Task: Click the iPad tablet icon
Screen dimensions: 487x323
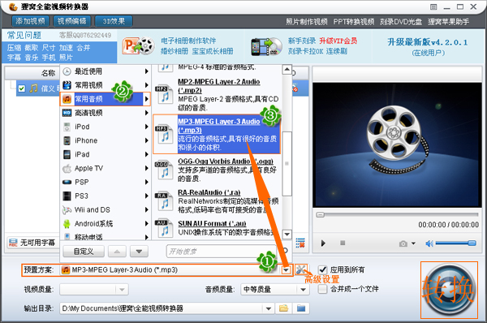Action: click(x=67, y=154)
